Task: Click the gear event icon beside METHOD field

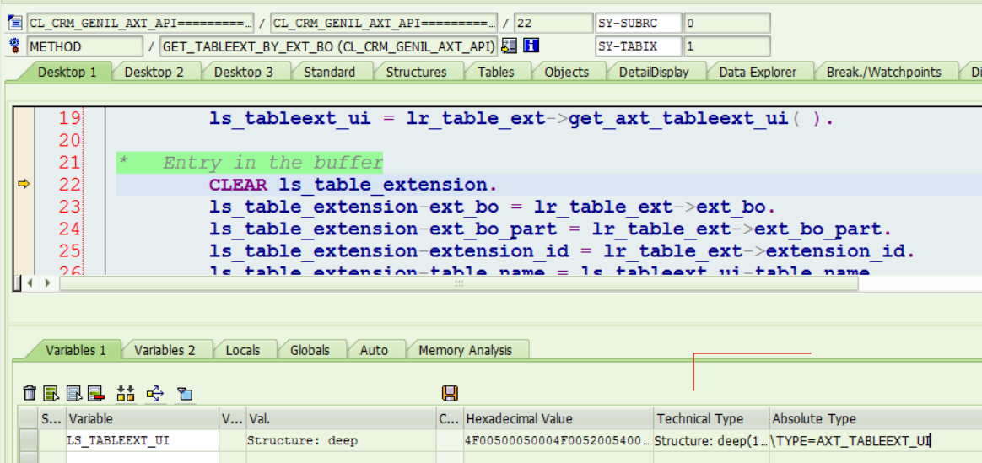Action: click(x=16, y=46)
